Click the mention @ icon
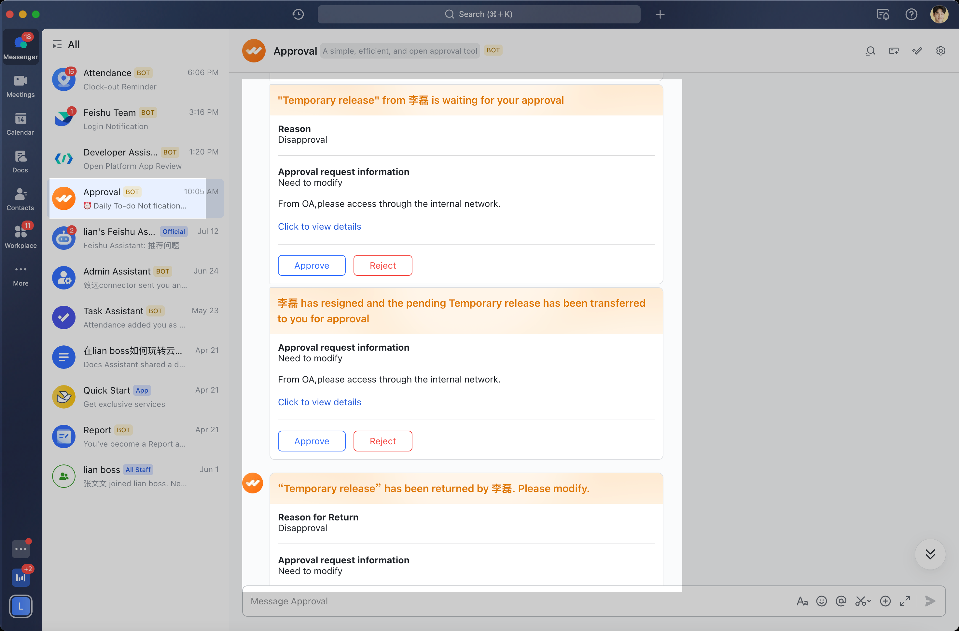Image resolution: width=959 pixels, height=631 pixels. [841, 601]
